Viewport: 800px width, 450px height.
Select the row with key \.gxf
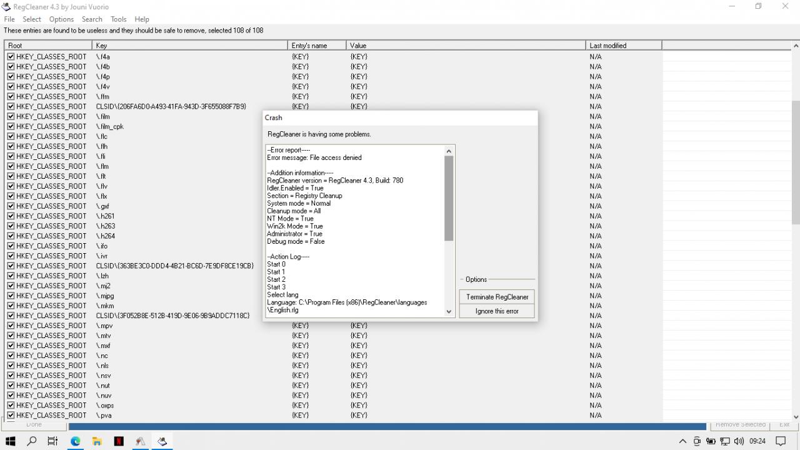[x=333, y=206]
